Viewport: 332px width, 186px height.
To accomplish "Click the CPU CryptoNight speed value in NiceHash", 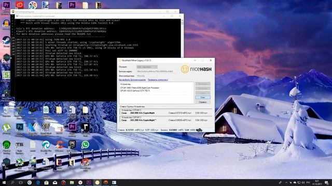I will [142, 113].
